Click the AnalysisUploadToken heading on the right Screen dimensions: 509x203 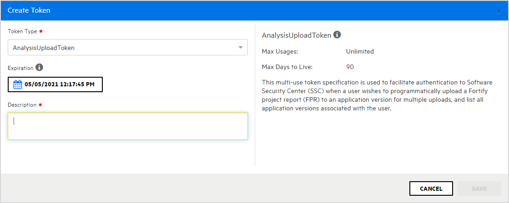coord(297,35)
